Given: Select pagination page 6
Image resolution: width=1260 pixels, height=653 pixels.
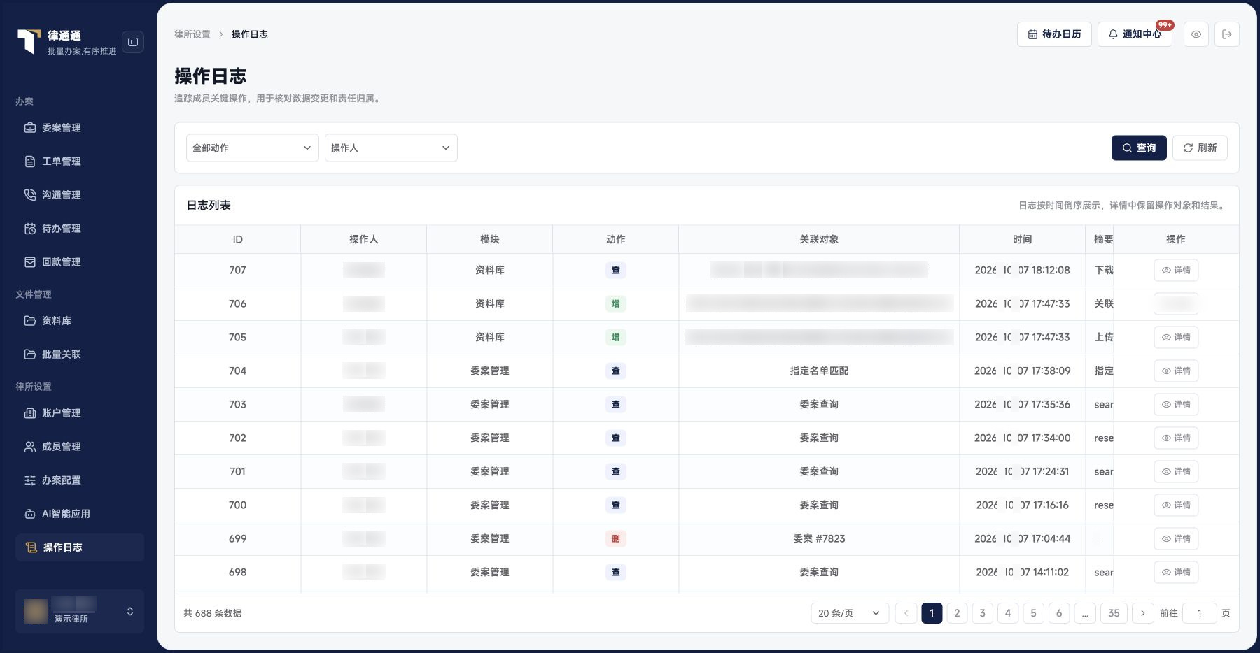Looking at the screenshot, I should [1059, 613].
